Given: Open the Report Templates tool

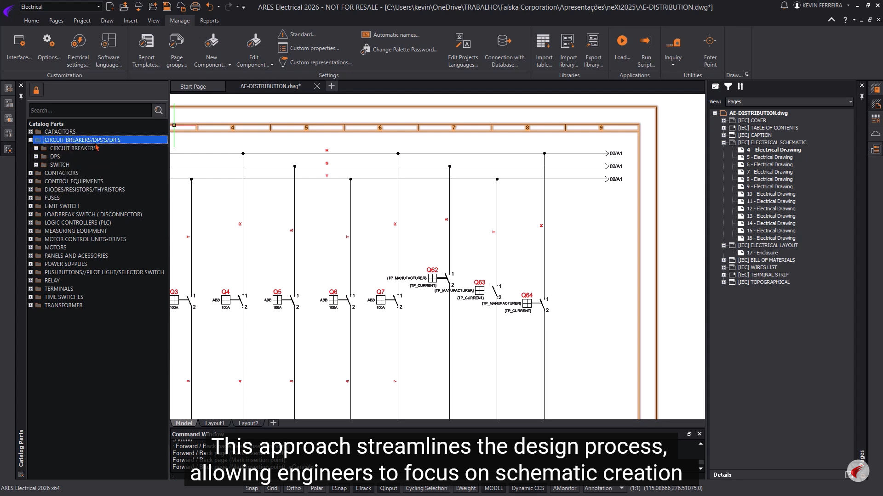Looking at the screenshot, I should pos(146,41).
